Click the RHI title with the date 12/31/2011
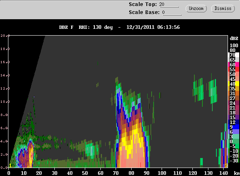This screenshot has height=176, width=240. click(x=119, y=27)
